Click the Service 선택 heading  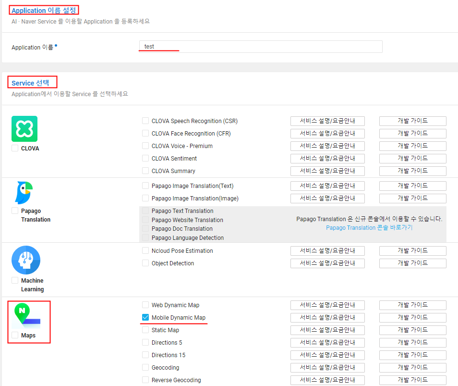[30, 83]
